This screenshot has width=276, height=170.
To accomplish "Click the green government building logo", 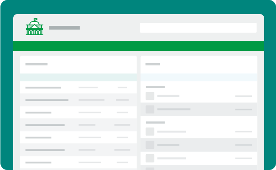I will [x=34, y=26].
